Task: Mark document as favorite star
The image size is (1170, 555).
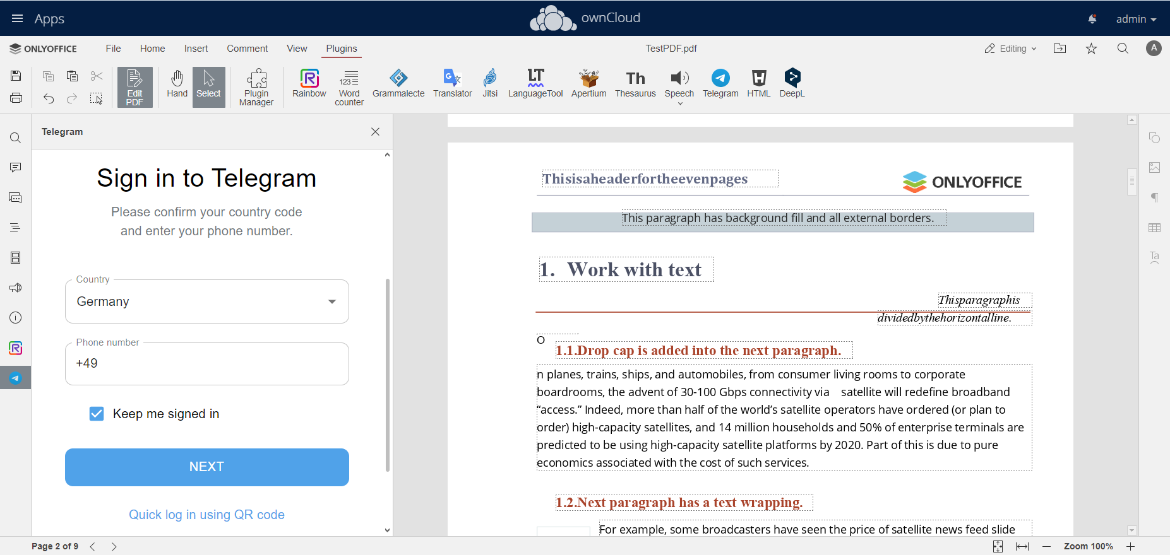Action: [1091, 49]
